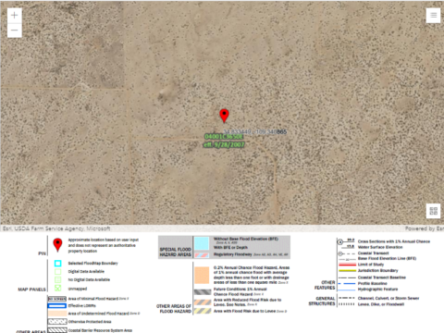Click the cyan Selected FloodMap Boundary box
Screen dimensions: 444x333
pyautogui.click(x=57, y=264)
